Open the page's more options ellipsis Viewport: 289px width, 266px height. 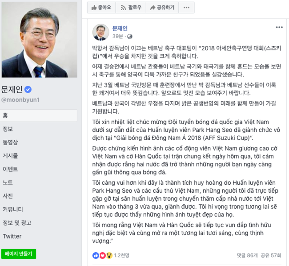tap(186, 8)
